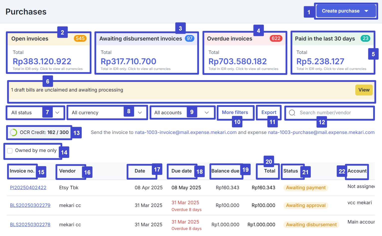Click the Status column header
Image resolution: width=382 pixels, height=236 pixels.
tap(291, 171)
